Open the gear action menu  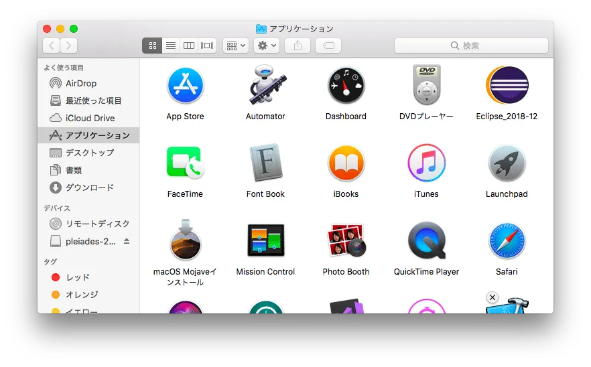pyautogui.click(x=267, y=46)
